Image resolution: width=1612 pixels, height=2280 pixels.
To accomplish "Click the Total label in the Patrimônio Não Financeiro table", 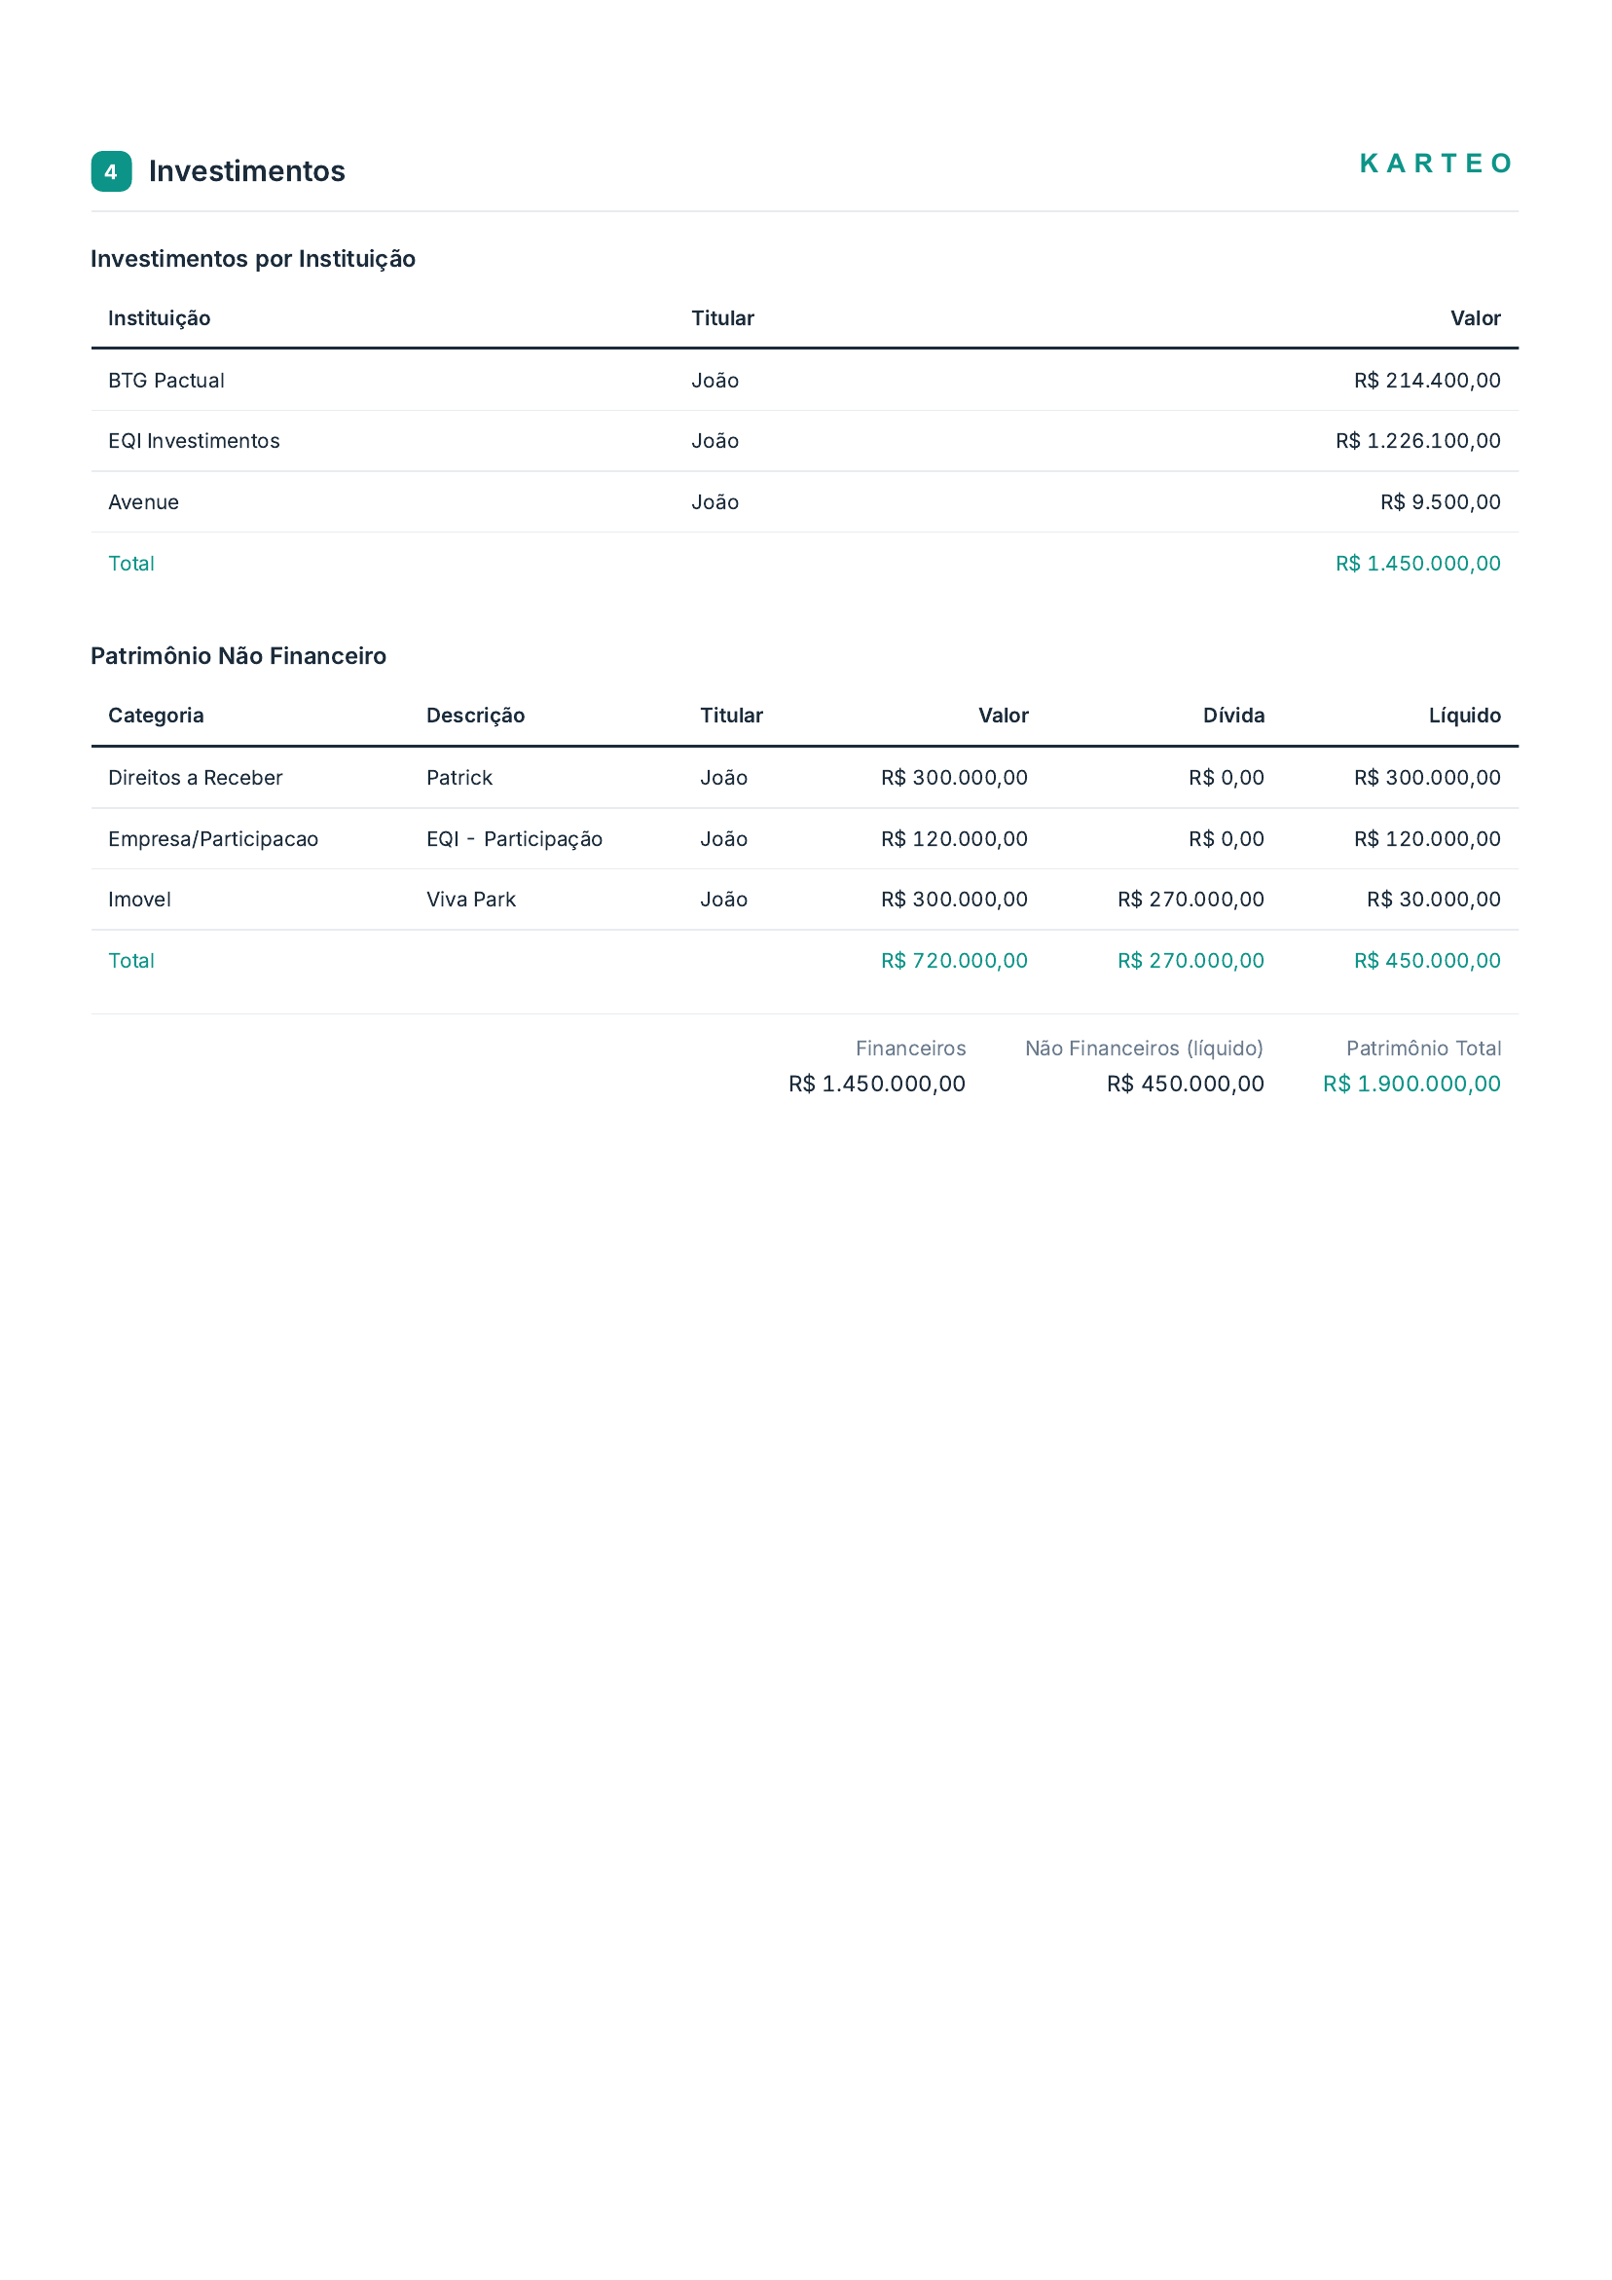I will point(131,960).
